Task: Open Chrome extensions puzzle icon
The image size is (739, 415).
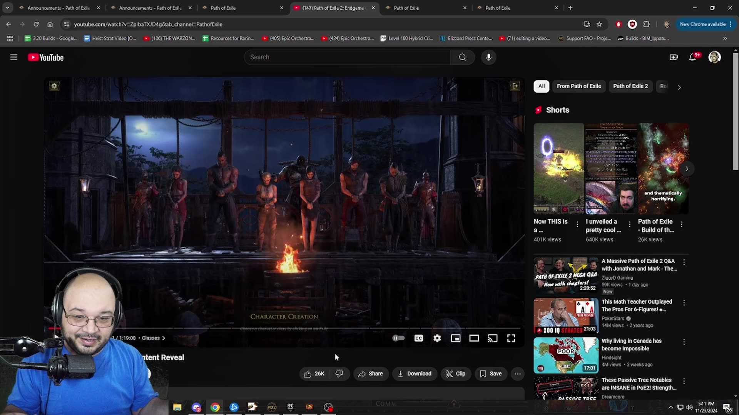Action: pyautogui.click(x=647, y=24)
